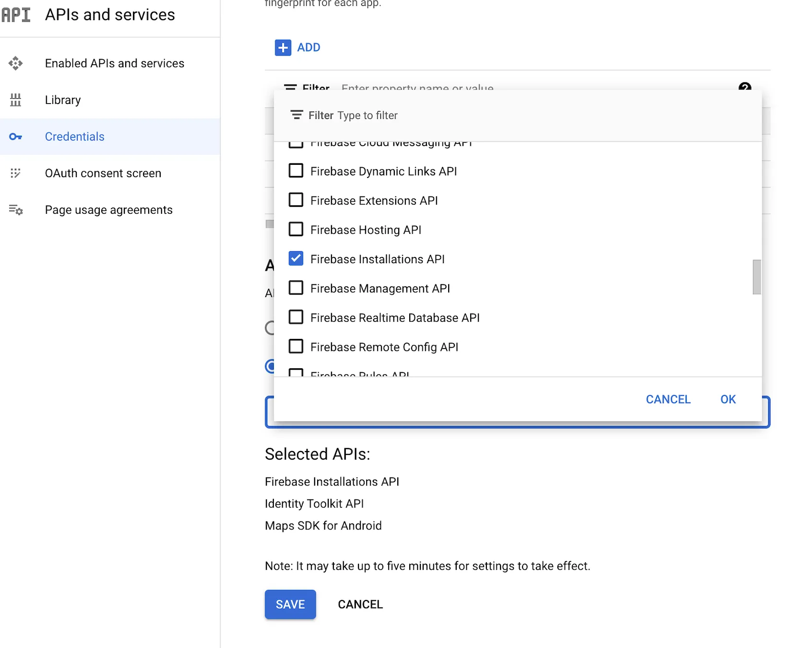Click the OAuth consent screen icon
806x648 pixels.
pyautogui.click(x=15, y=173)
